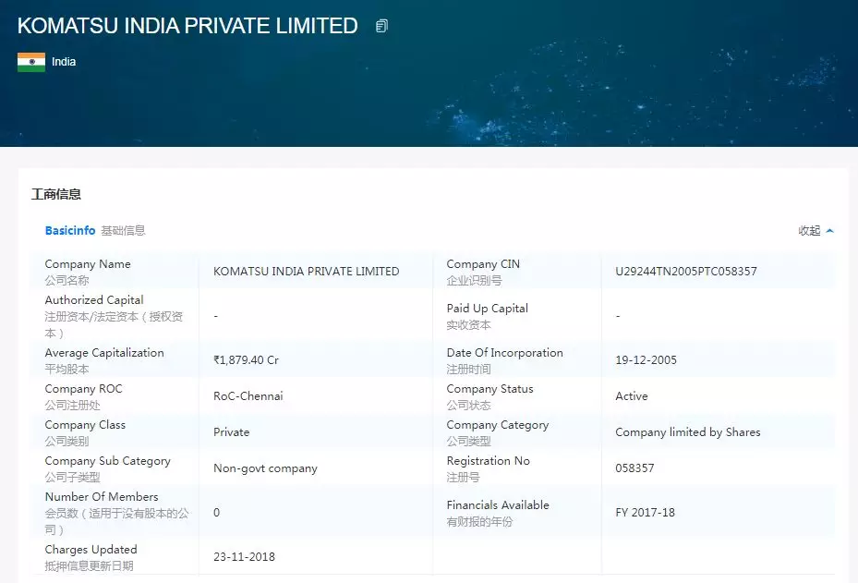Click the Registration No field label

tap(488, 461)
